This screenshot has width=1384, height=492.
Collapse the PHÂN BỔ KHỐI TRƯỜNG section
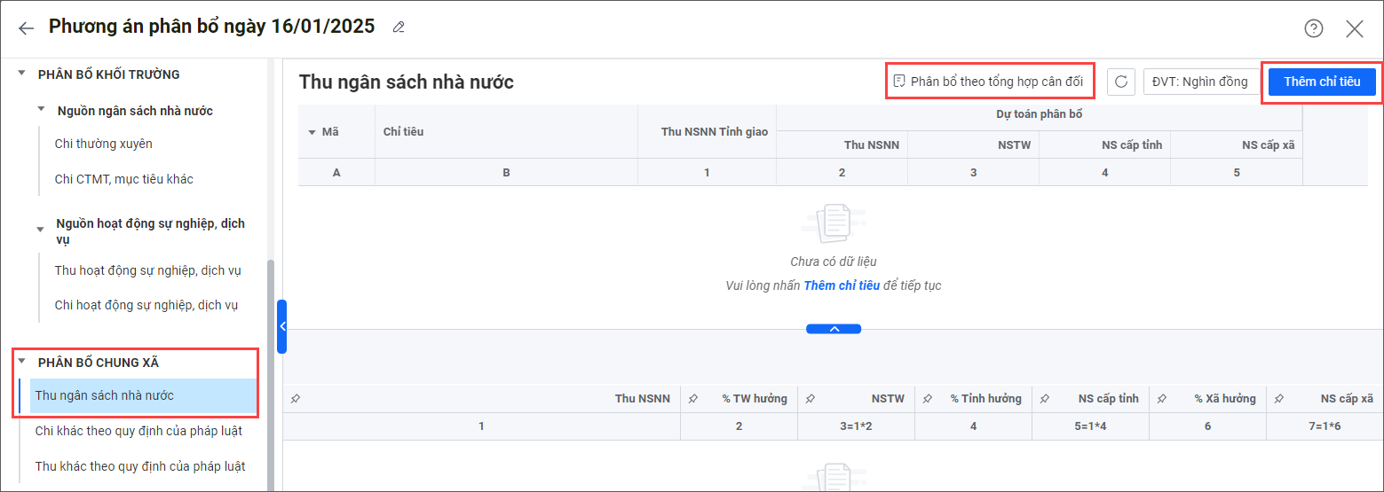(x=22, y=74)
